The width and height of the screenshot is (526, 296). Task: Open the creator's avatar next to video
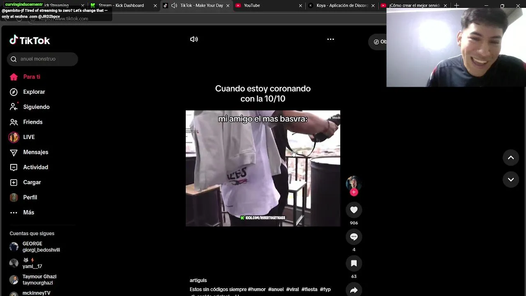click(353, 184)
